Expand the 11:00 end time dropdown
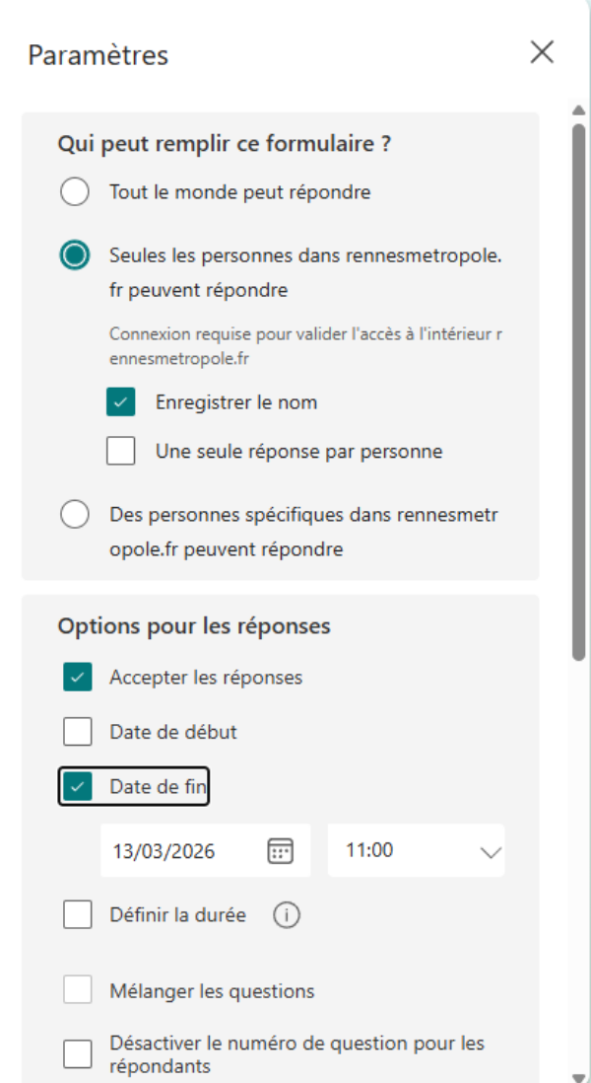This screenshot has height=1083, width=591. click(490, 851)
